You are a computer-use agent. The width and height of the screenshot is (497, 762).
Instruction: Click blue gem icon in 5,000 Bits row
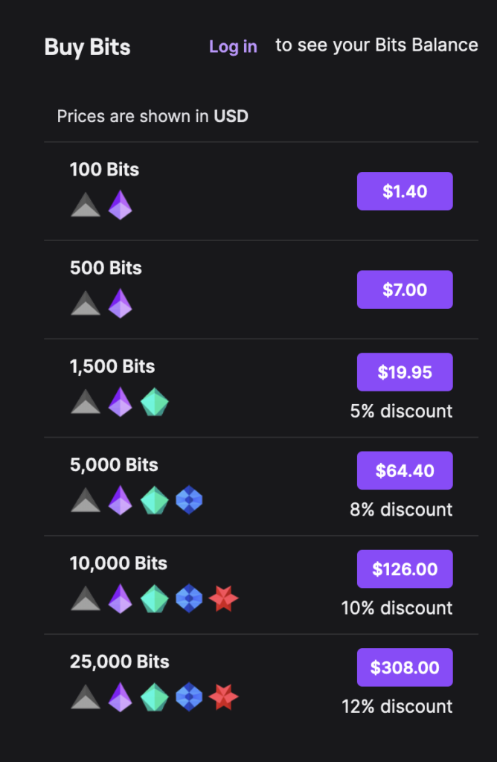pos(189,500)
